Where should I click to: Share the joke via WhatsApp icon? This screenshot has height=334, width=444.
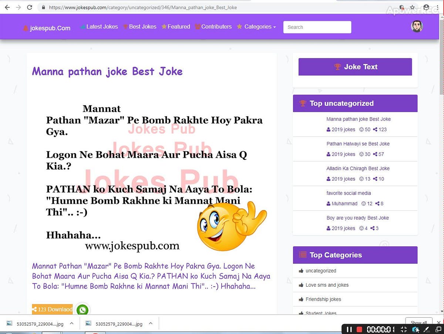pyautogui.click(x=83, y=310)
